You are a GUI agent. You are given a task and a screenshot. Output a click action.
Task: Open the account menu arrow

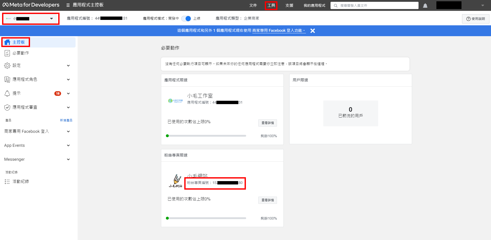(x=482, y=5)
